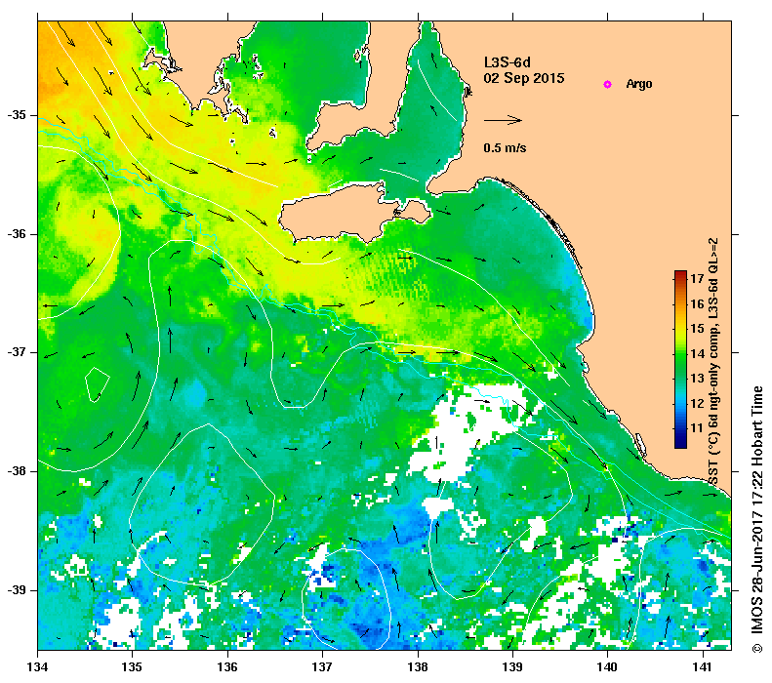Image resolution: width=772 pixels, height=683 pixels.
Task: Click the 16 value on the color scale
Action: [697, 303]
